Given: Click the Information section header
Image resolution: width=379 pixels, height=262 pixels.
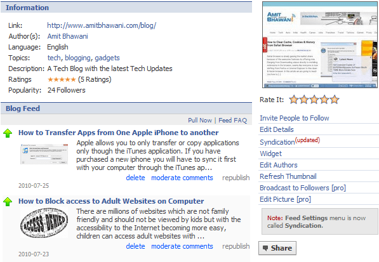Looking at the screenshot, I should click(126, 8).
